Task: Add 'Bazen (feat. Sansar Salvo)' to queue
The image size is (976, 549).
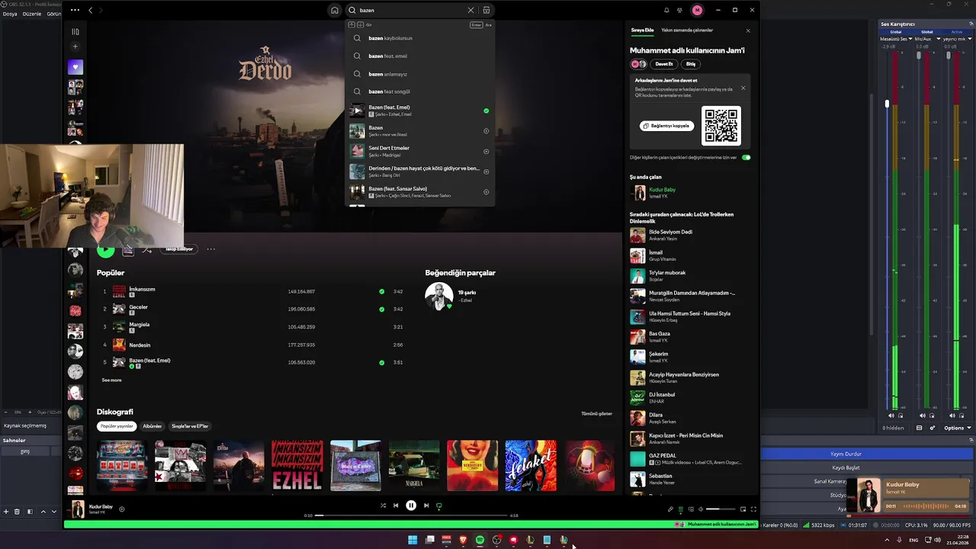Action: 486,192
